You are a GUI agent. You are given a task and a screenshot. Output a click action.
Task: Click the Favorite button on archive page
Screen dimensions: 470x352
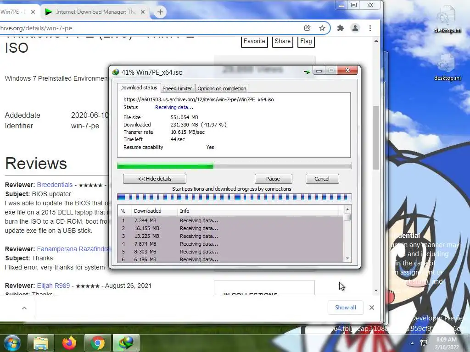pyautogui.click(x=254, y=41)
